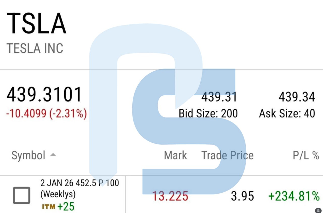Tap the ask price 439.34
This screenshot has height=213, width=323.
(297, 97)
